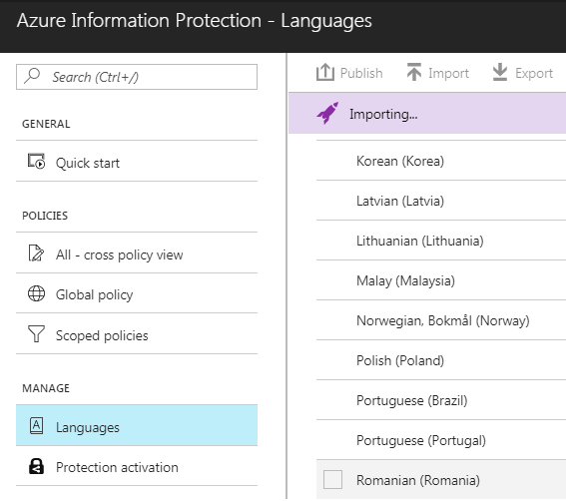566x501 pixels.
Task: Click the Export button label
Action: pos(534,73)
